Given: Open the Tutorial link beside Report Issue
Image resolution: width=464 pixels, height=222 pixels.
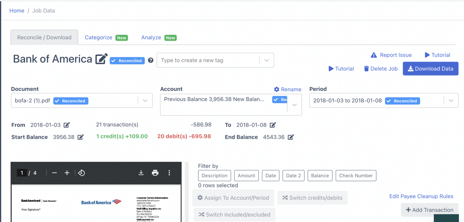Looking at the screenshot, I should (x=438, y=55).
